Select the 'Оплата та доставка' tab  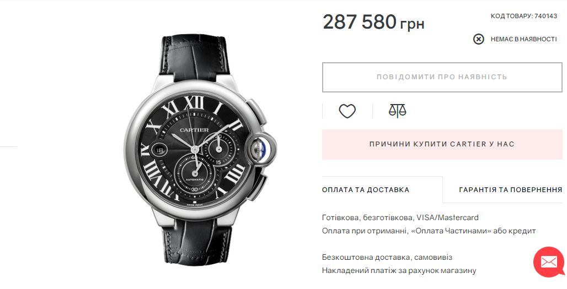pos(366,190)
